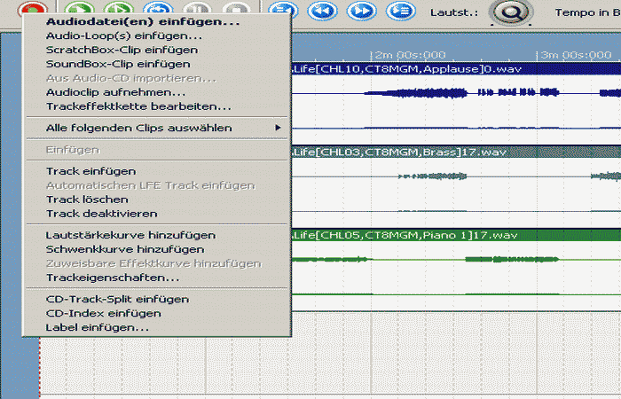Choose 'Audiodatei(en) einfügen...' from the context menu
The width and height of the screenshot is (621, 399).
tap(142, 21)
